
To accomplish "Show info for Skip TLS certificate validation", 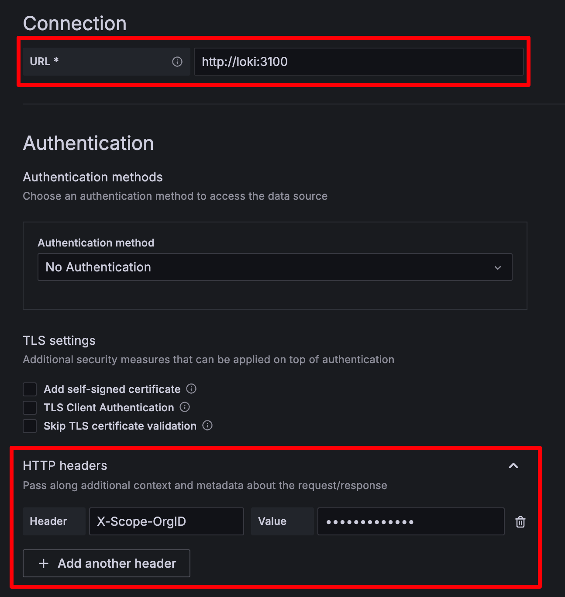I will tap(207, 425).
